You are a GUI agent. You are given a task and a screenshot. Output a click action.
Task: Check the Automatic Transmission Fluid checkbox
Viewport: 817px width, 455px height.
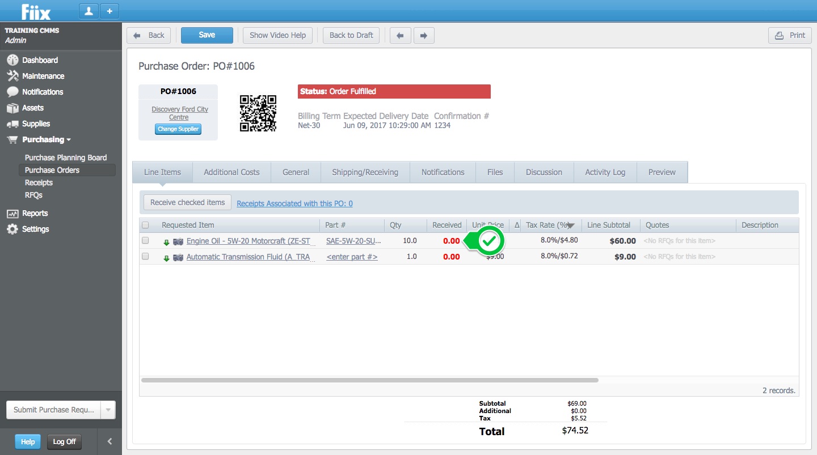pos(145,257)
